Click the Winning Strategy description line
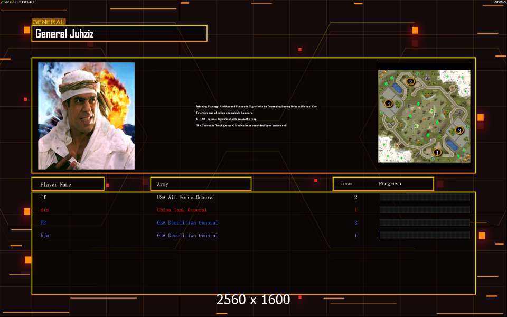Viewport: 507px width, 317px height. pyautogui.click(x=256, y=107)
